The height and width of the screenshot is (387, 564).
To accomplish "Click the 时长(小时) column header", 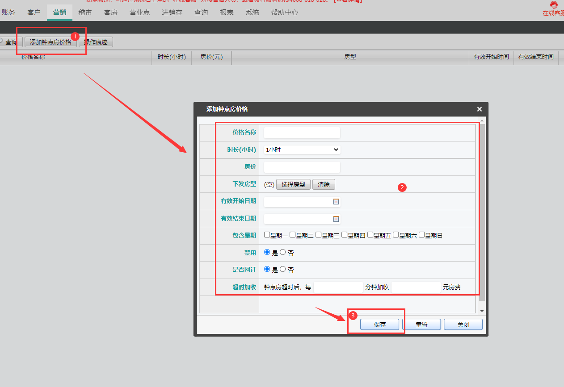I will coord(172,57).
